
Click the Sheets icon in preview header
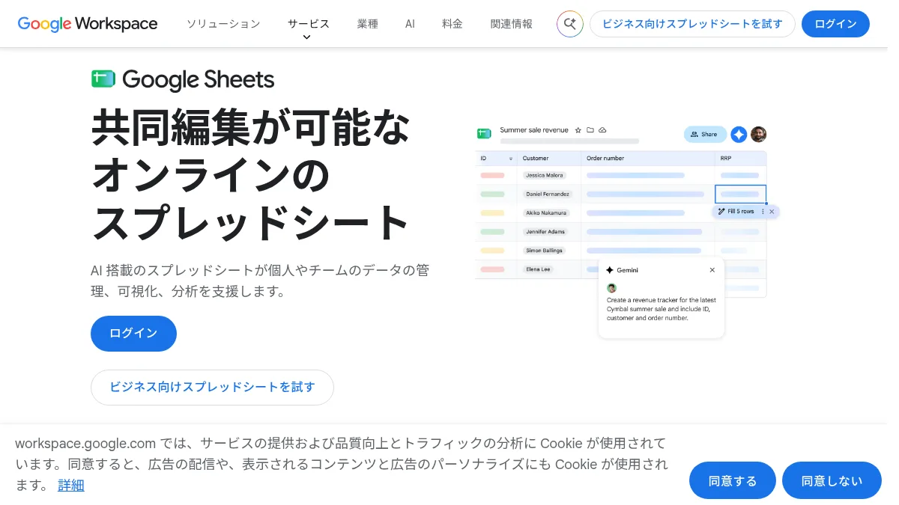click(x=483, y=133)
